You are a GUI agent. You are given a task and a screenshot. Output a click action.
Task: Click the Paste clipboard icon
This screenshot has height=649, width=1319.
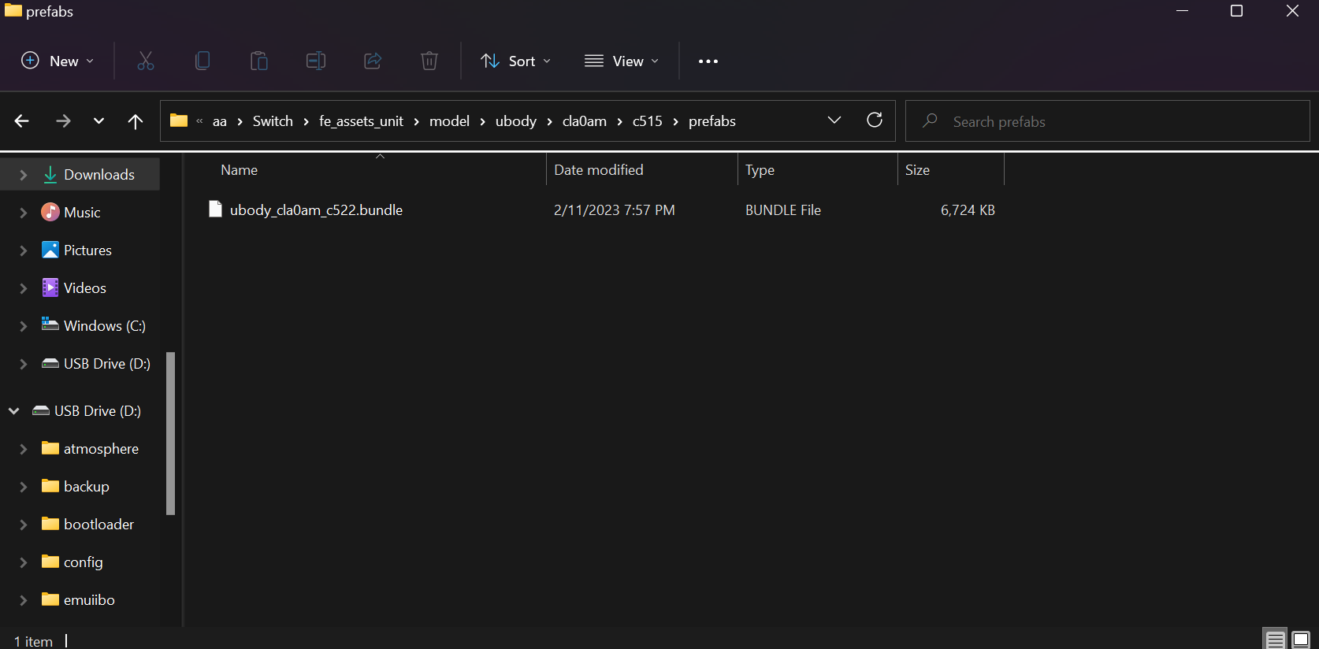pos(259,61)
